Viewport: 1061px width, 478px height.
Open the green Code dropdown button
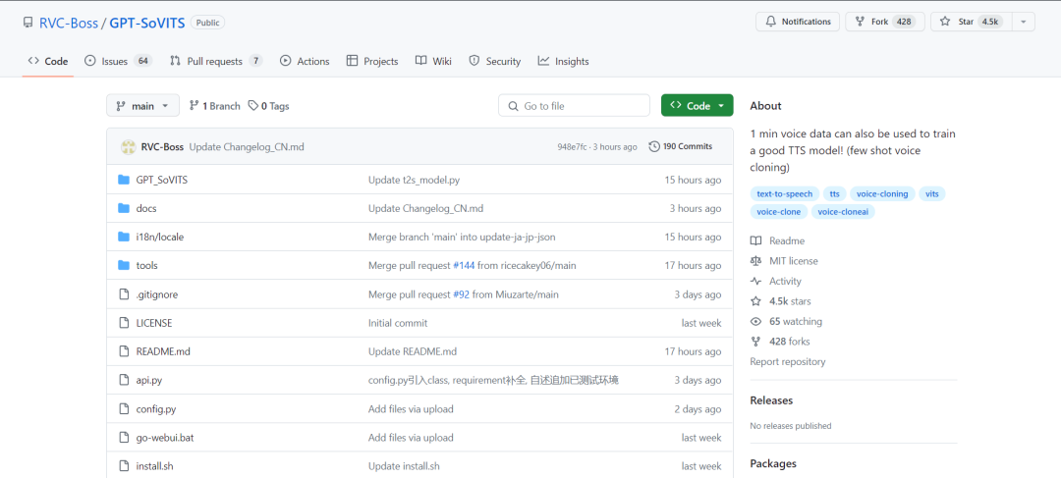tap(697, 105)
